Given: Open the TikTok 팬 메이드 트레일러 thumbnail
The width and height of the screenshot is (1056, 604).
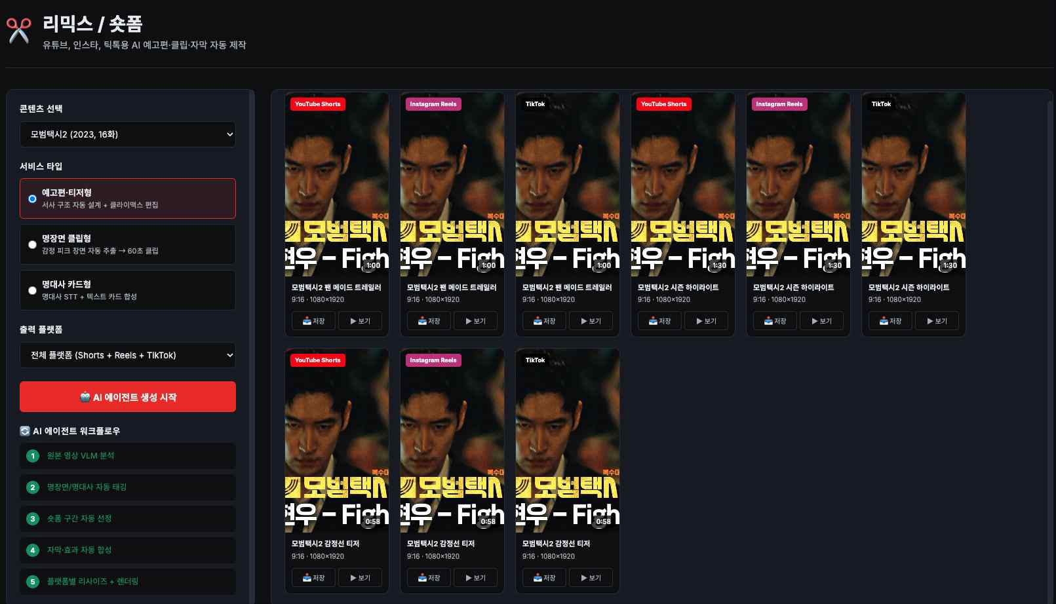Looking at the screenshot, I should point(568,184).
